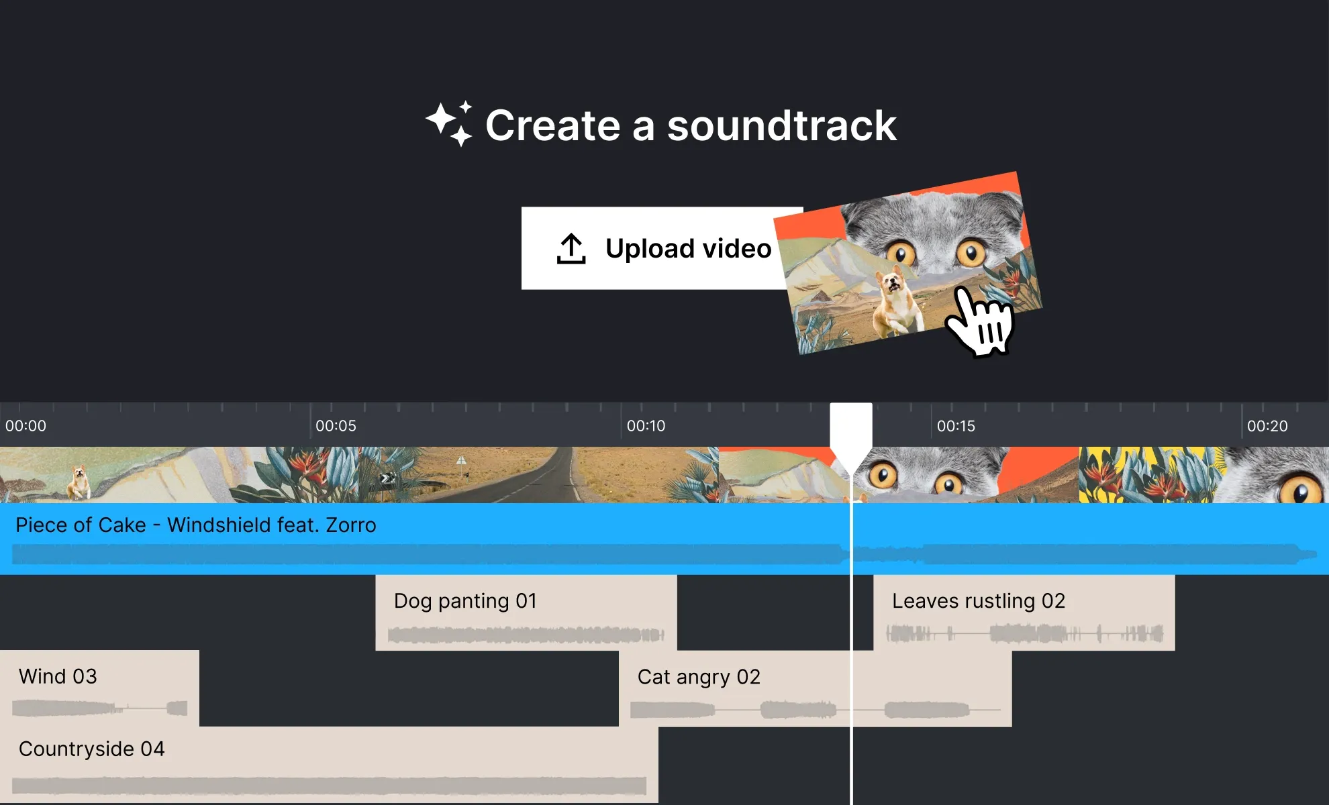
Task: Click the 00:10 timeline marker
Action: [x=646, y=426]
